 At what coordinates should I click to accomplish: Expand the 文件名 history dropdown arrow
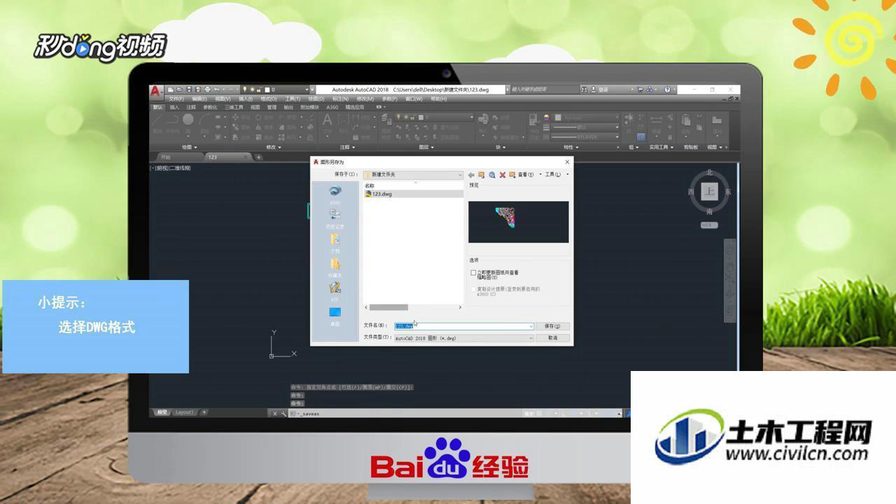click(531, 326)
